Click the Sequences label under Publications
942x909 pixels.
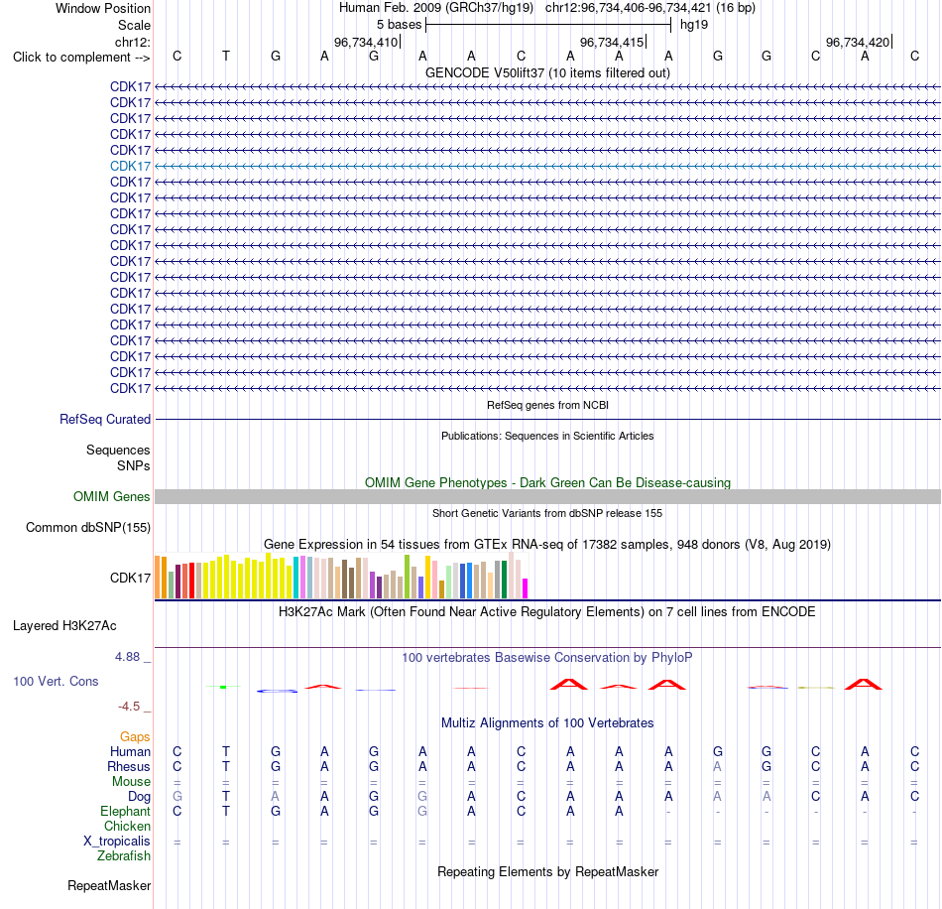pos(118,450)
